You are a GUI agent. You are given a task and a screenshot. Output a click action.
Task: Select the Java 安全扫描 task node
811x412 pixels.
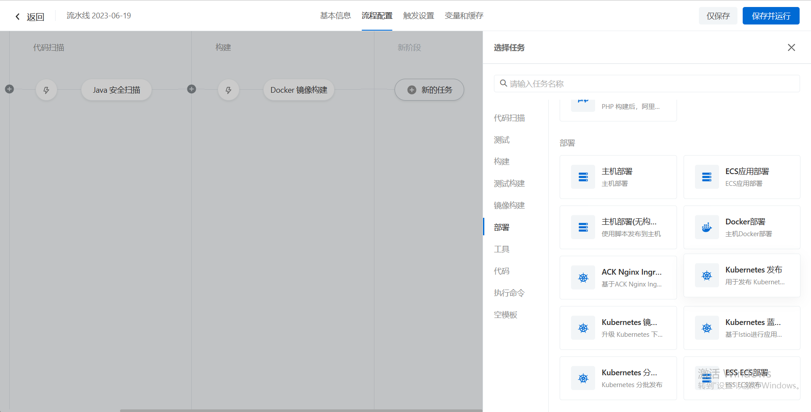[x=116, y=90]
